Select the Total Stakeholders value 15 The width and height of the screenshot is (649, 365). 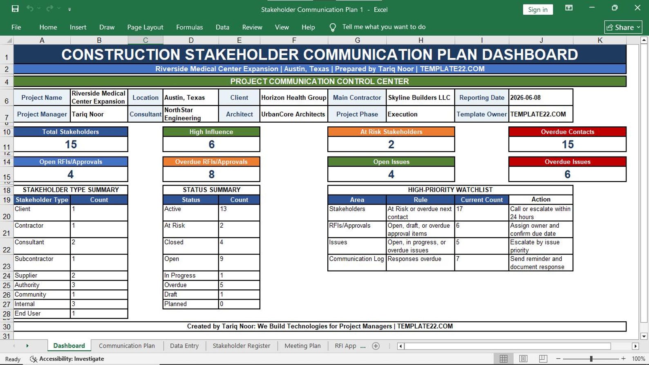pos(71,144)
